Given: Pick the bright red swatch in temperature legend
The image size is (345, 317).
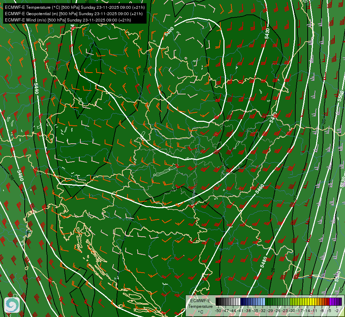Looking at the screenshot, I should point(328,302).
